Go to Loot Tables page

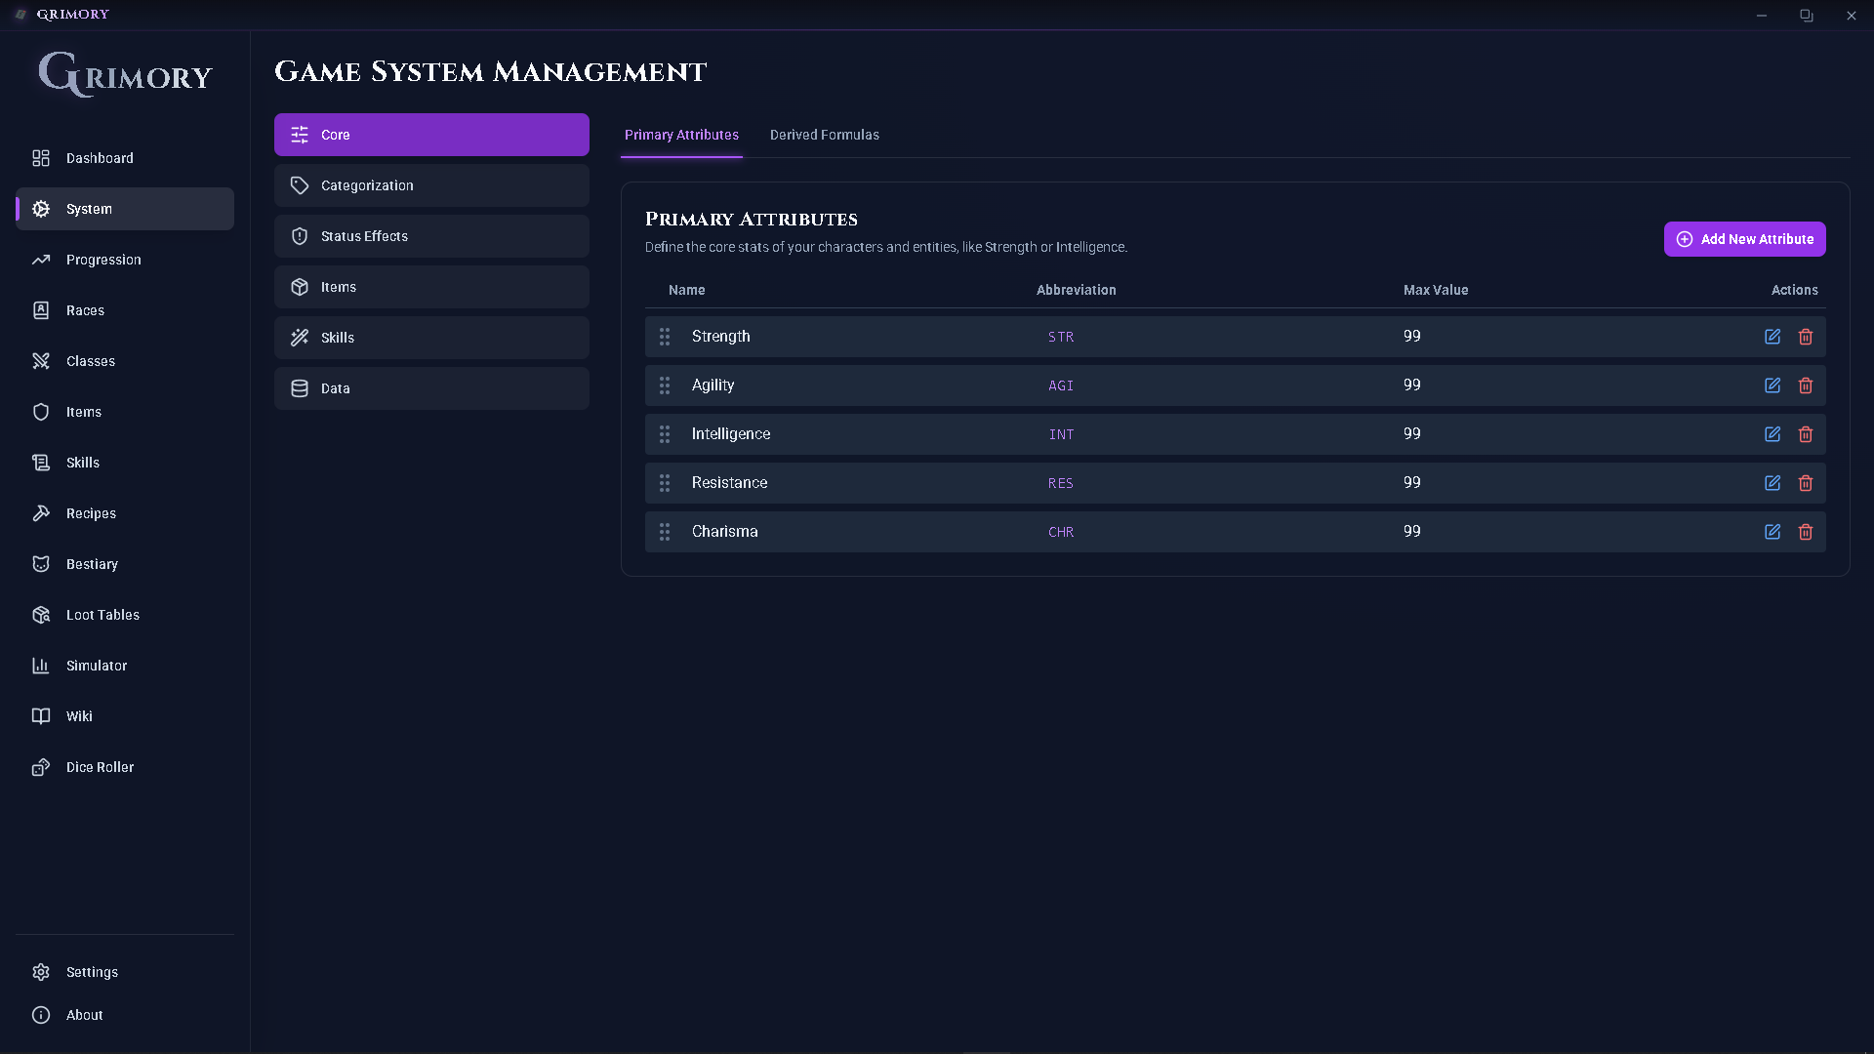point(102,615)
